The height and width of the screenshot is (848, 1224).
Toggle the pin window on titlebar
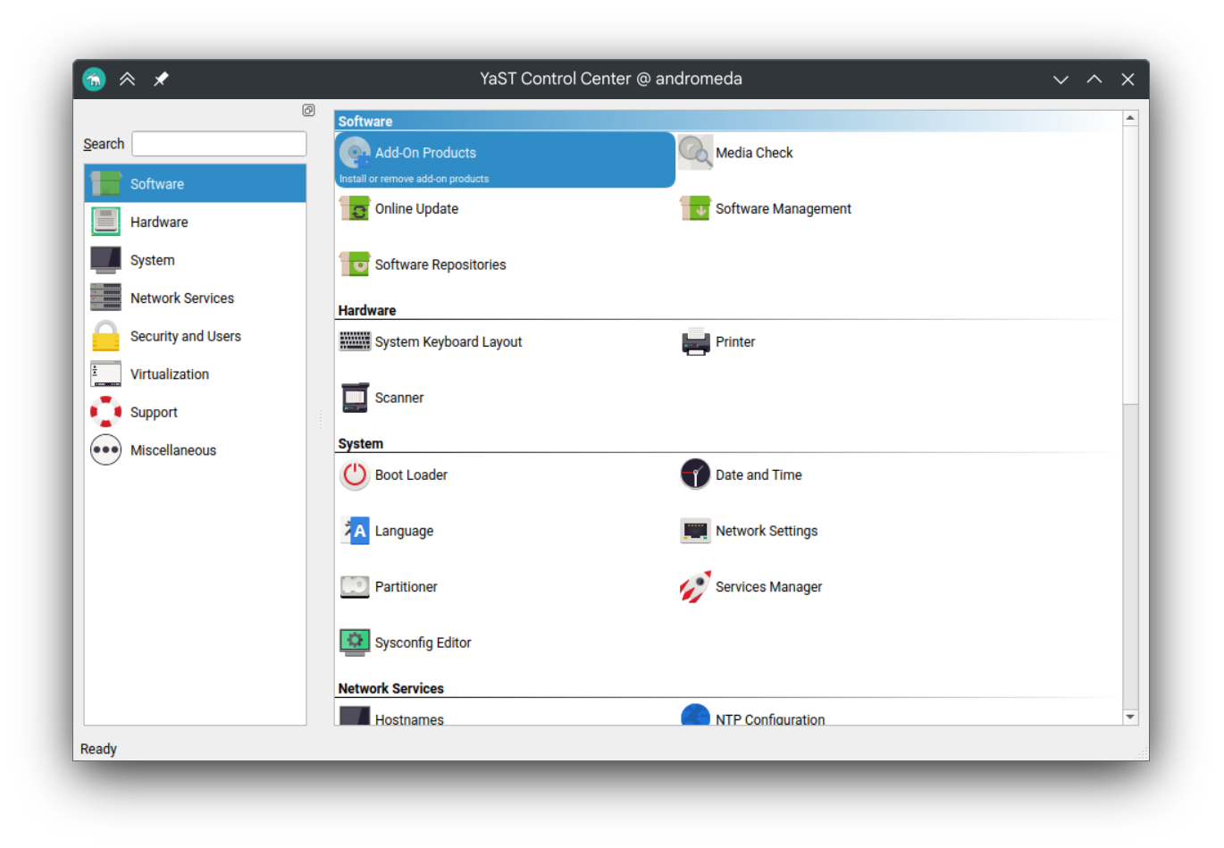pyautogui.click(x=161, y=80)
